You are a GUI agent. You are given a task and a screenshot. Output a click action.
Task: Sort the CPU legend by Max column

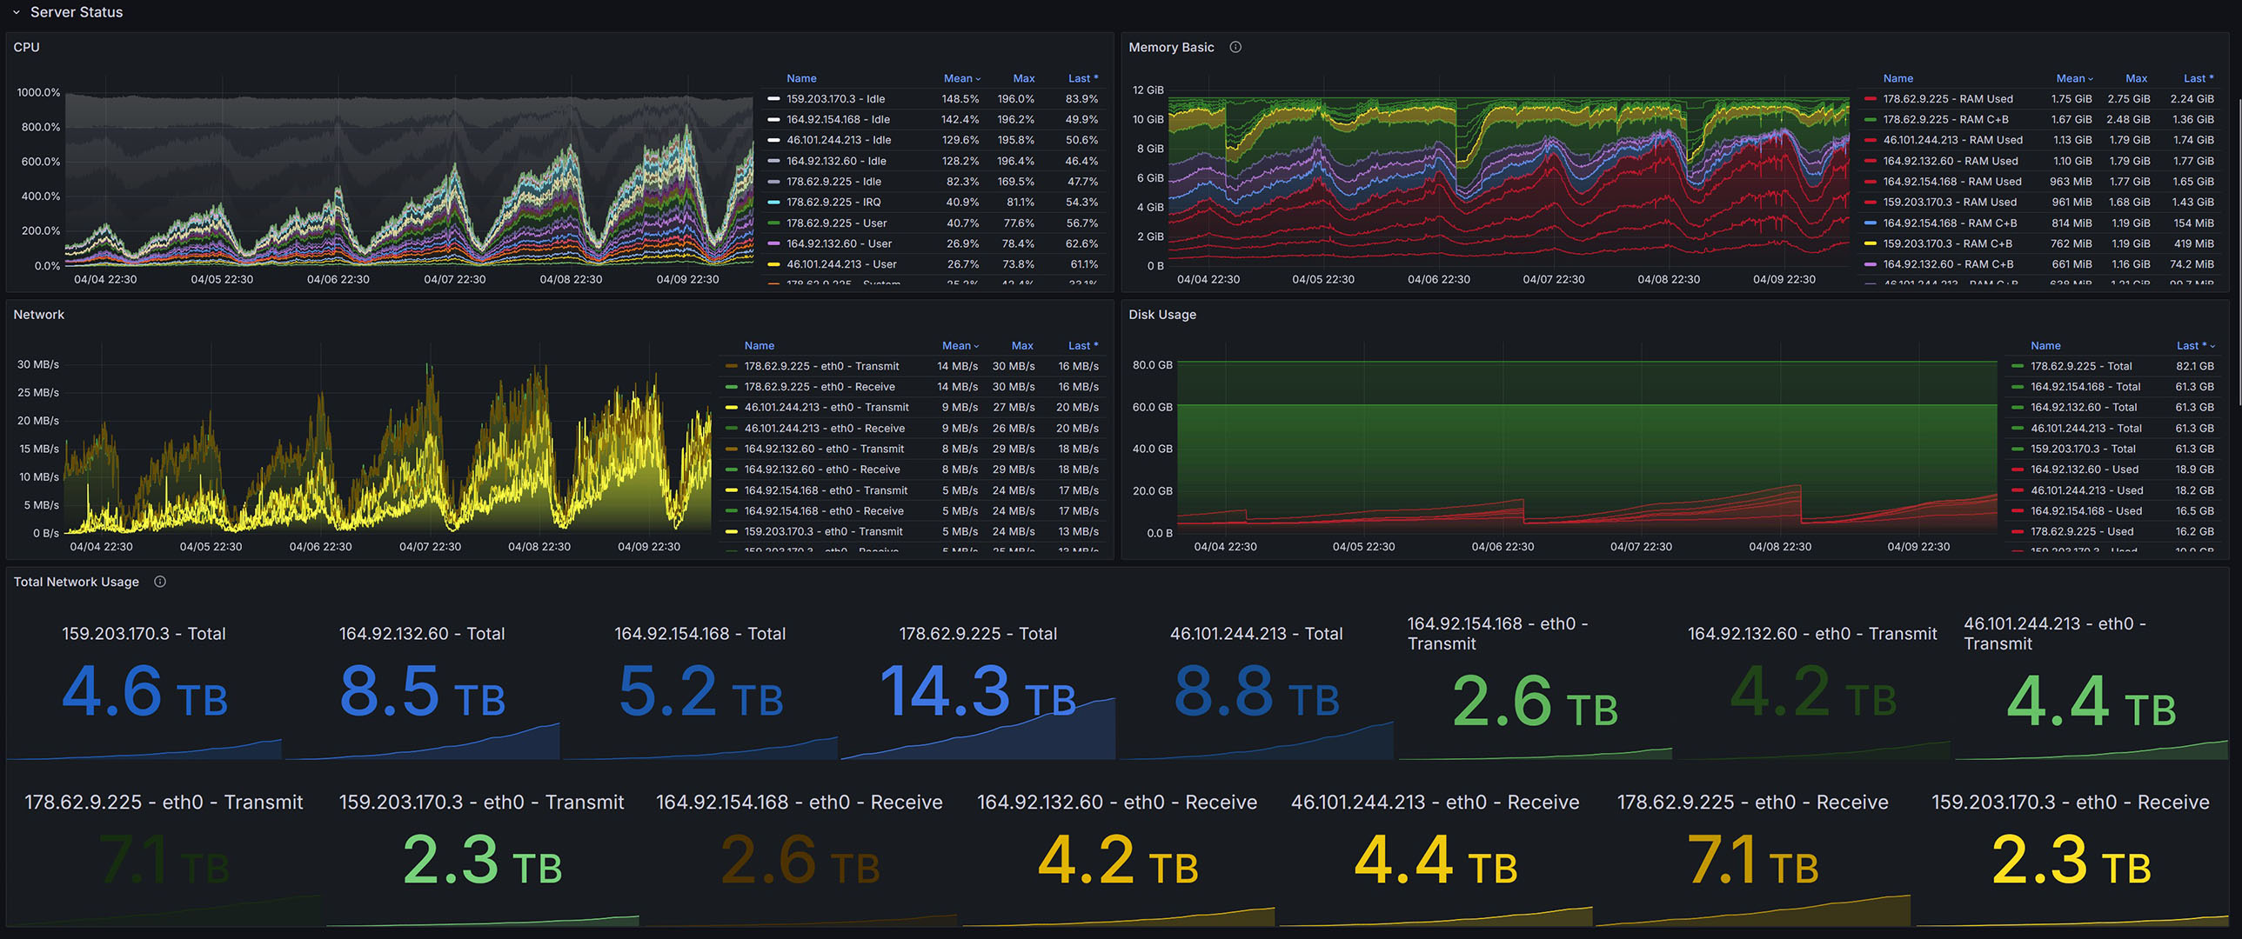(x=1023, y=78)
